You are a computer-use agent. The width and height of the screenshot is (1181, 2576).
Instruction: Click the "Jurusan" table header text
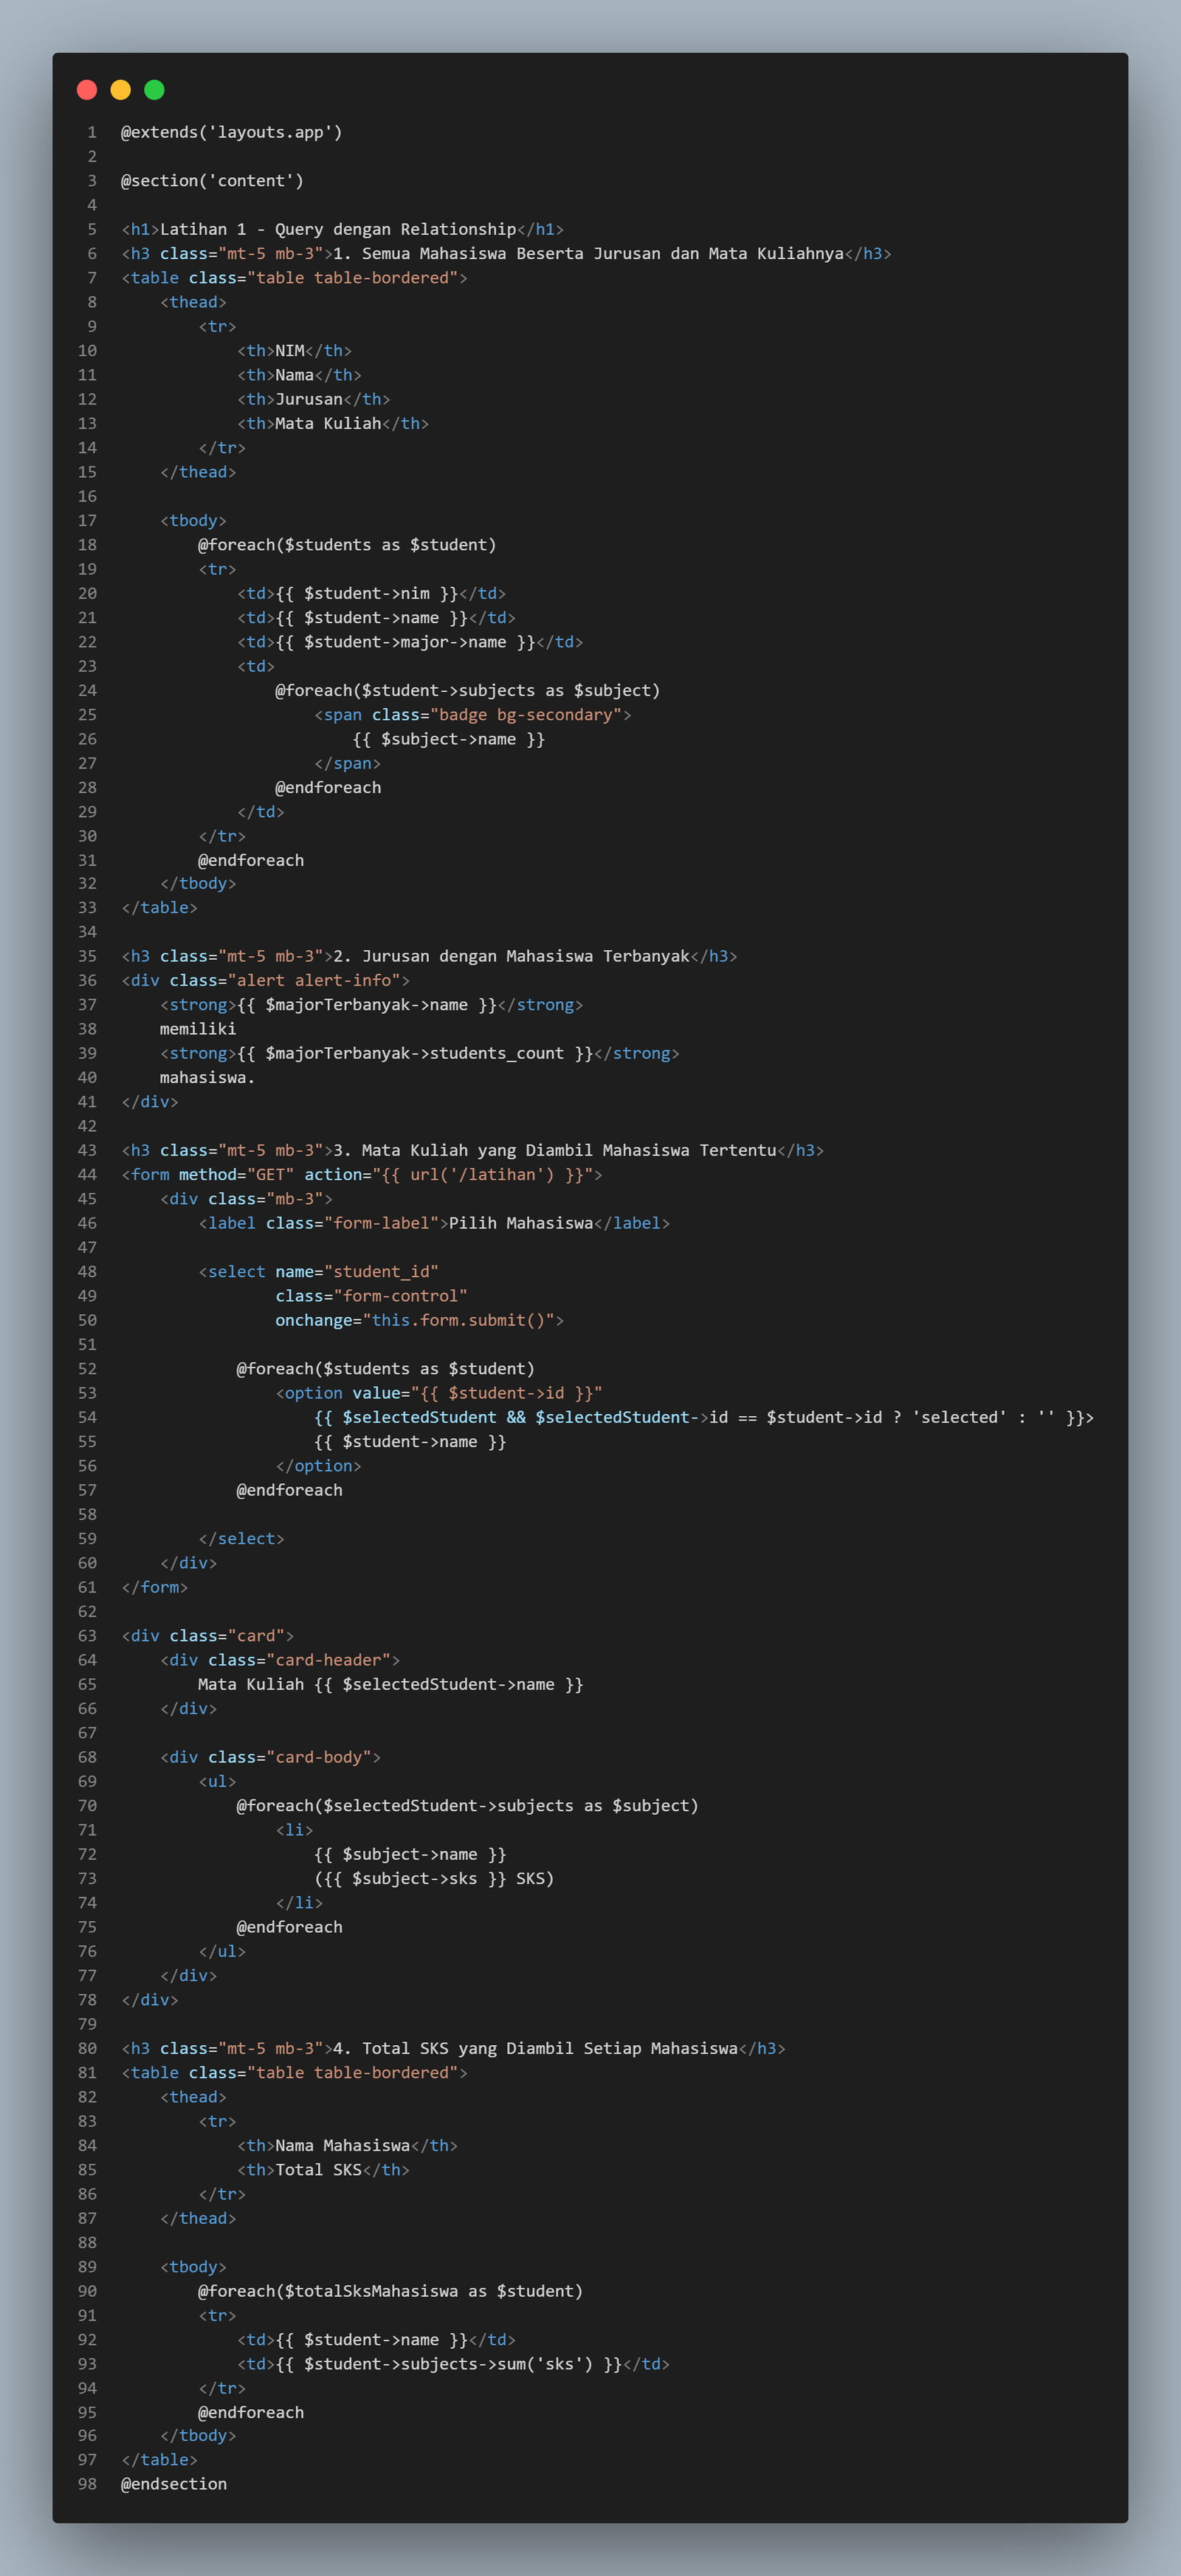coord(309,399)
